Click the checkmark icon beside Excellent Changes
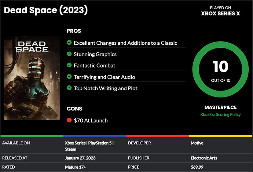This screenshot has height=172, width=253. 69,43
